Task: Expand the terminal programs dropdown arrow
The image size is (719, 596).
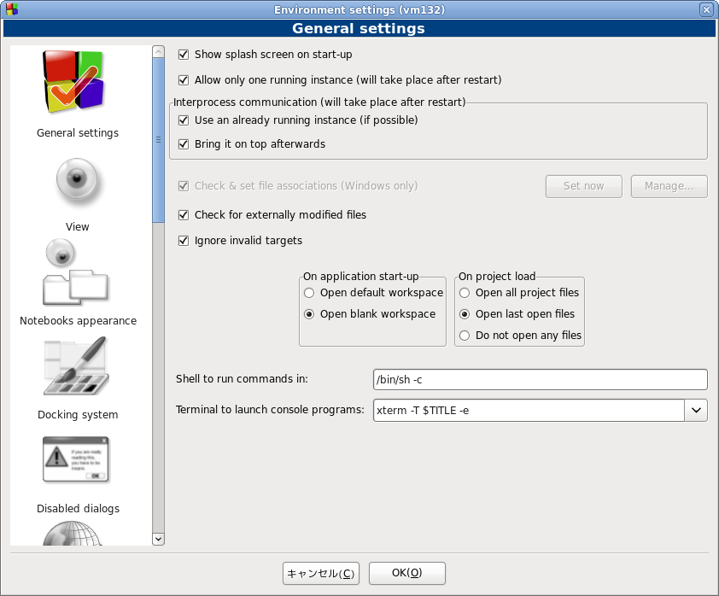Action: pyautogui.click(x=696, y=411)
